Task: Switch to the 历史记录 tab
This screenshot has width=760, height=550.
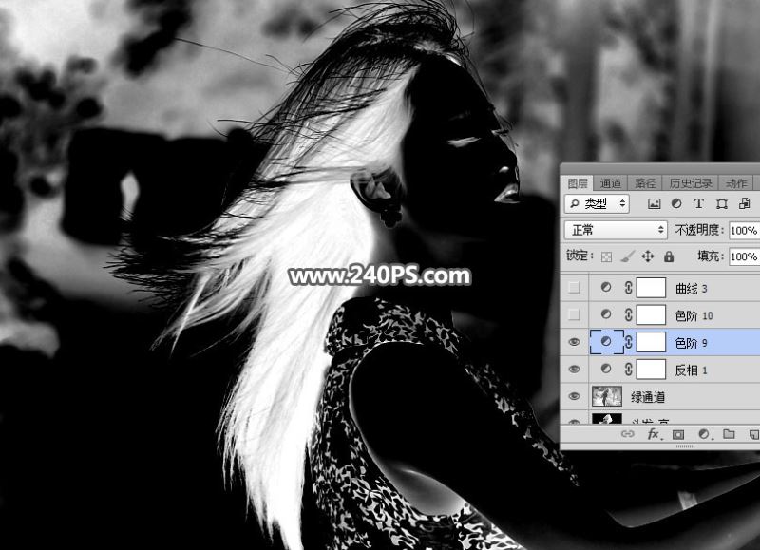Action: [691, 183]
